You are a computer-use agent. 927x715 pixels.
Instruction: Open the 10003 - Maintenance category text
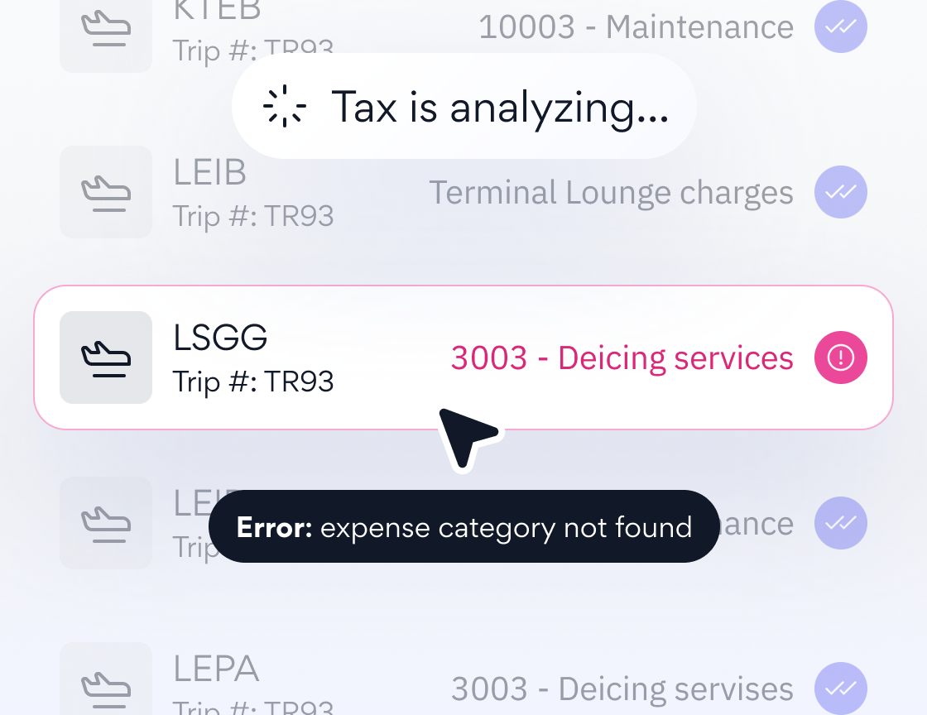pos(637,26)
